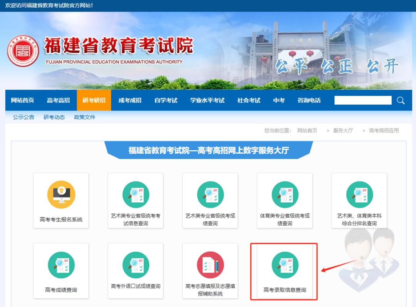
Task: Click inside the search input box
Action: (362, 100)
